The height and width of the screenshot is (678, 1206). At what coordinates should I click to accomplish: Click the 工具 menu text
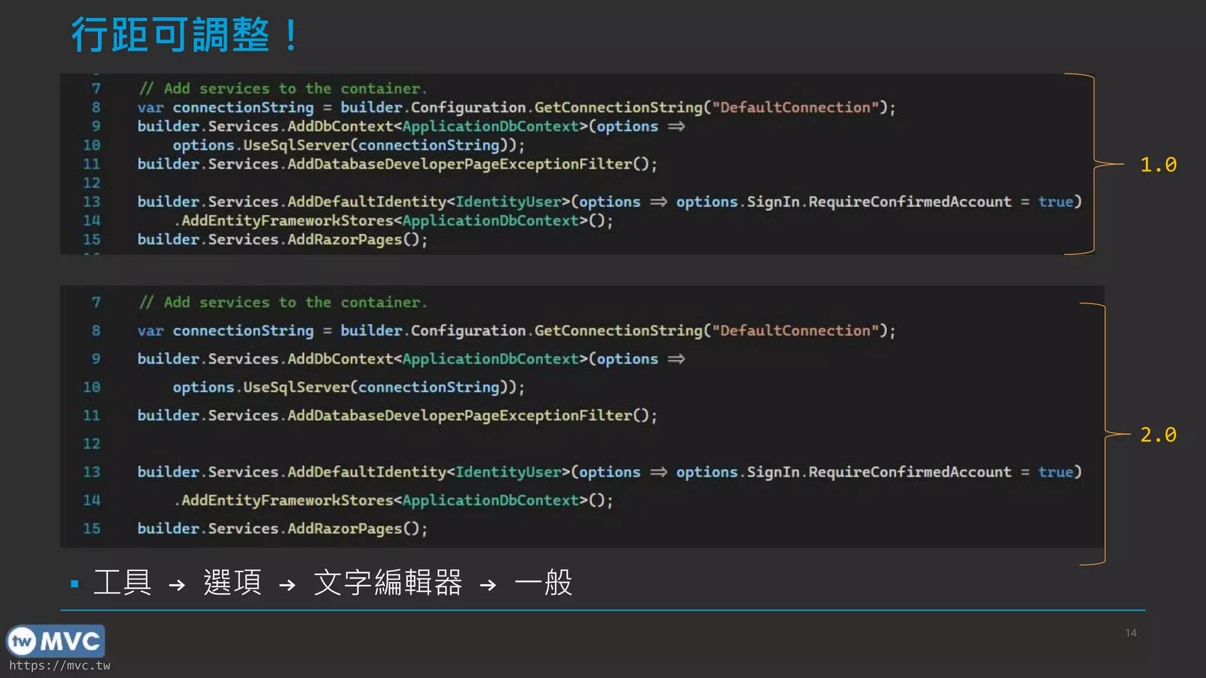122,583
